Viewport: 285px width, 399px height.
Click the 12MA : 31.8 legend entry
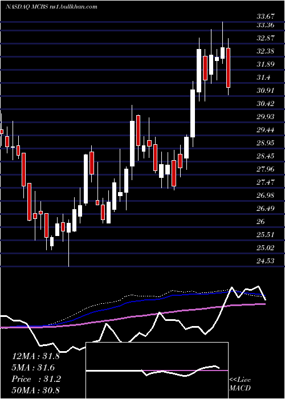point(36,356)
